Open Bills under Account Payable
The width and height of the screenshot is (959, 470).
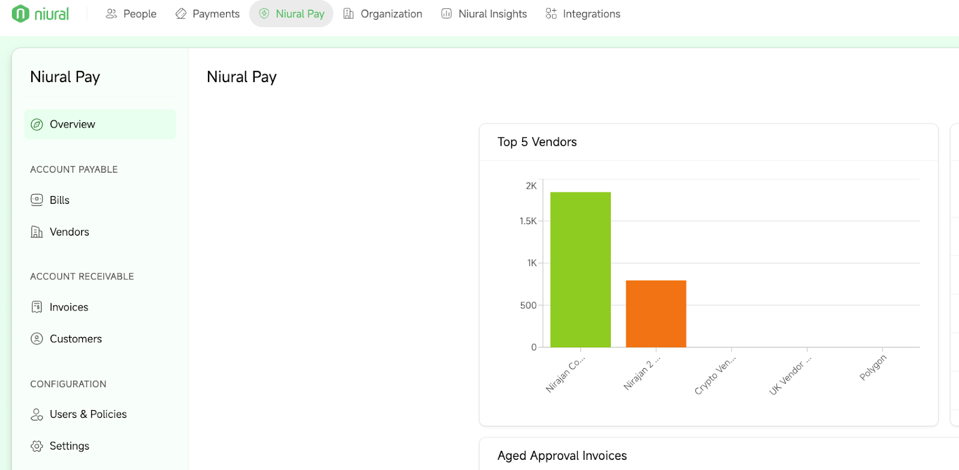(100, 200)
